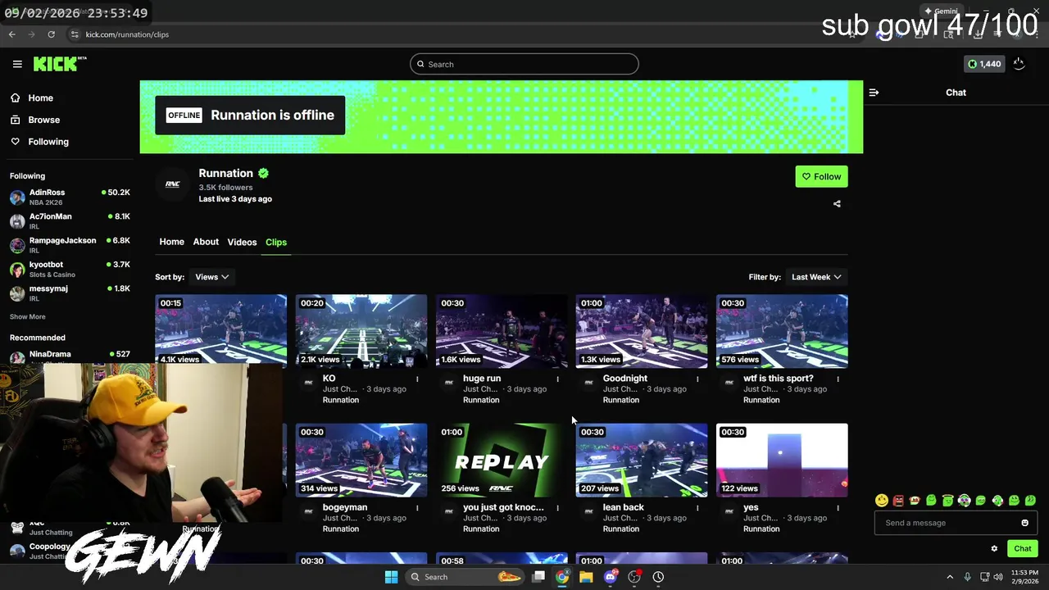1049x590 pixels.
Task: Open options menu for huge run clip
Action: 557,379
